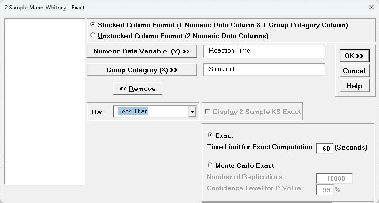379x203 pixels.
Task: Cancel the Mann-Whitney dialog
Action: [x=354, y=71]
